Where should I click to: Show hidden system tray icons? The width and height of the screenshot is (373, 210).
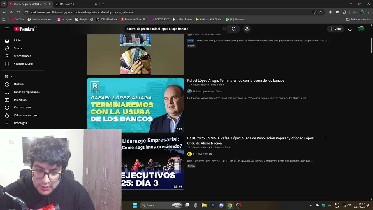pyautogui.click(x=311, y=205)
